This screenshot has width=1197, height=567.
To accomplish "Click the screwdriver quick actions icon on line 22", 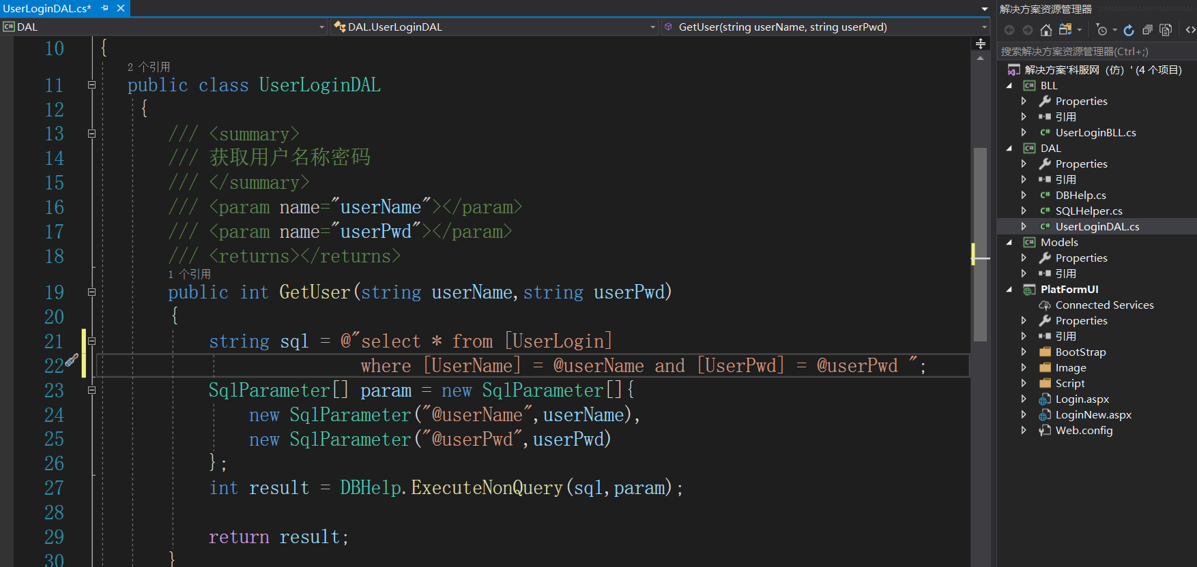I will click(72, 361).
